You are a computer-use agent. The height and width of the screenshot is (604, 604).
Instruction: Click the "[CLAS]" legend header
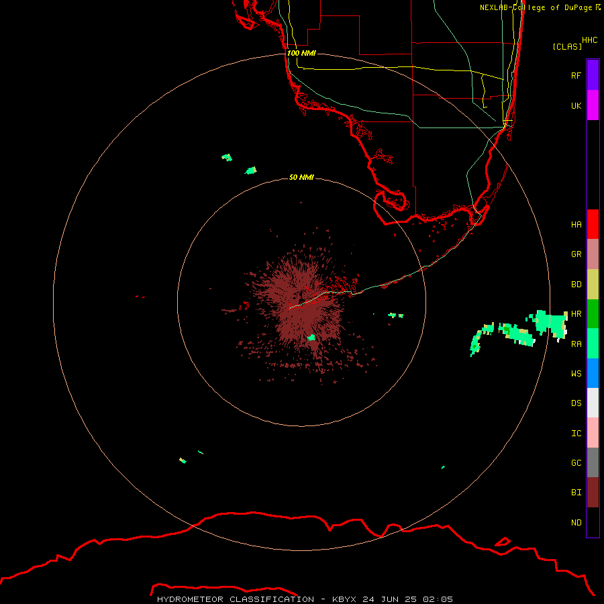tap(567, 46)
